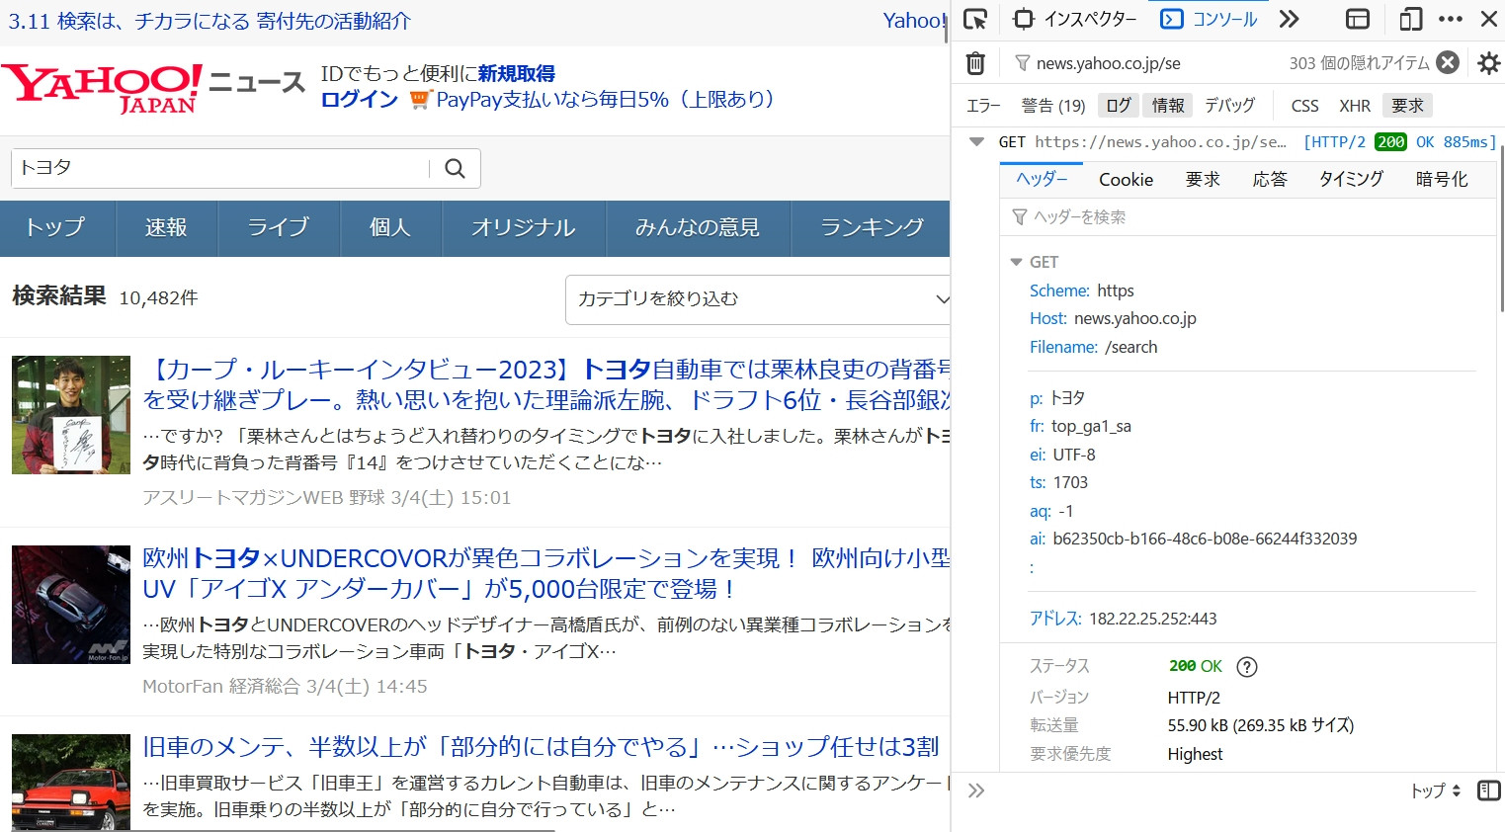Open the 3.11 検索は、チカラになる banner link
The width and height of the screenshot is (1505, 832).
(209, 21)
